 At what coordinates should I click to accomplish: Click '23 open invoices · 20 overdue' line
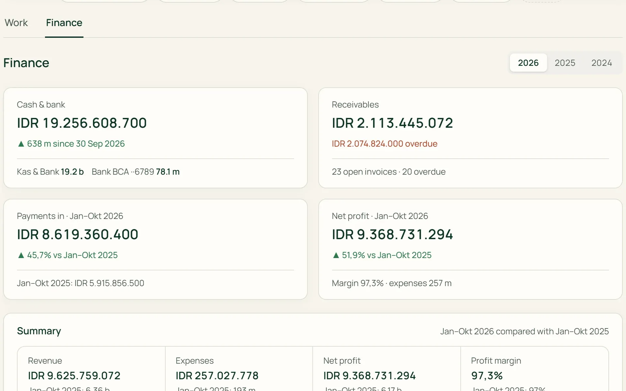[389, 172]
